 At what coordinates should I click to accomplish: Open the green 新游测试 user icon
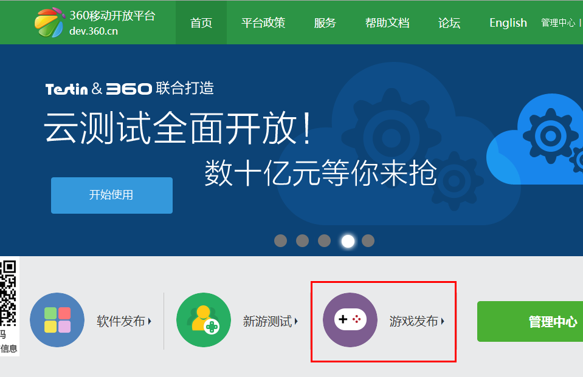(x=204, y=320)
